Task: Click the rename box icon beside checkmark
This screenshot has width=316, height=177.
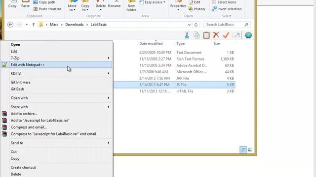Action: click(236, 35)
